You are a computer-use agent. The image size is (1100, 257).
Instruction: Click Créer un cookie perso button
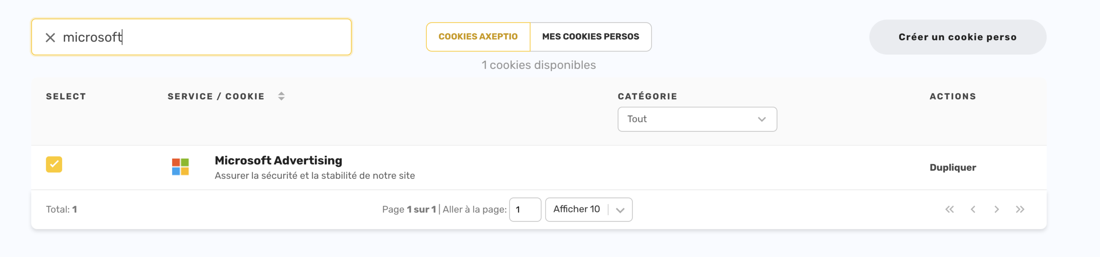[957, 37]
